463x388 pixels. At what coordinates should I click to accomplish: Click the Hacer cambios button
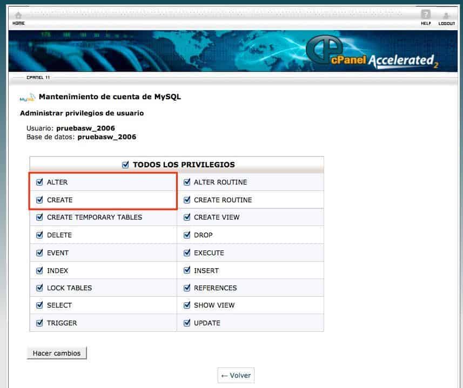pyautogui.click(x=56, y=352)
